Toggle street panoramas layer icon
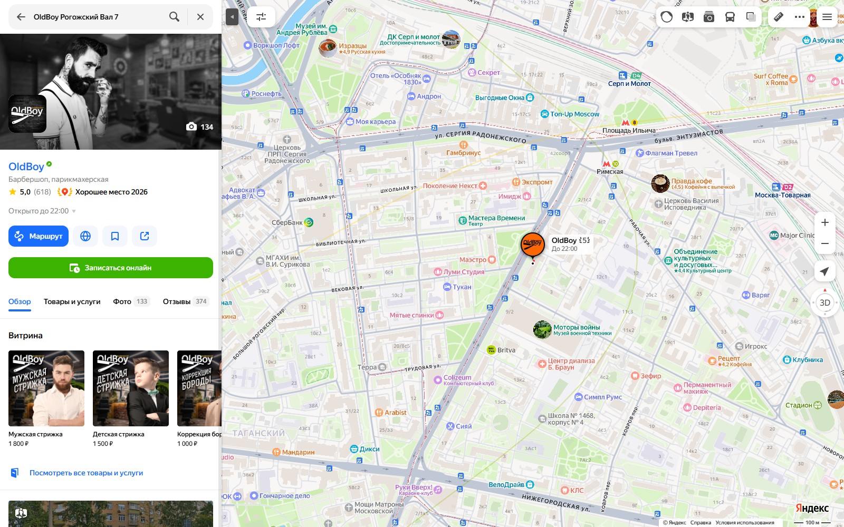The width and height of the screenshot is (844, 527). 687,17
